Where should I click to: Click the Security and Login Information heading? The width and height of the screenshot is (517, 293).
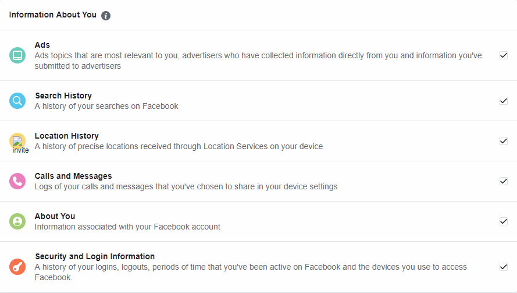click(x=95, y=256)
